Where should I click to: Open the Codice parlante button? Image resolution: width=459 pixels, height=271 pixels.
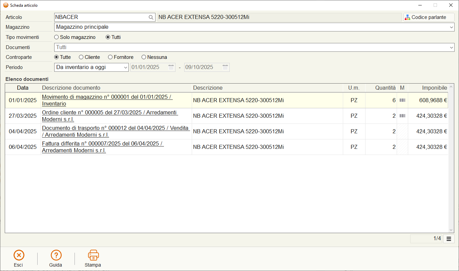click(x=429, y=17)
